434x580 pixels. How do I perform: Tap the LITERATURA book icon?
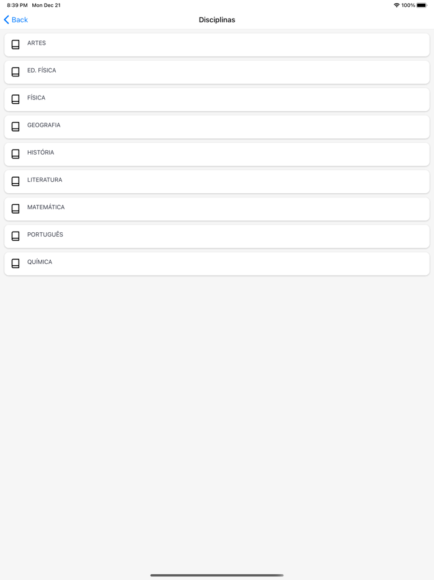click(15, 181)
